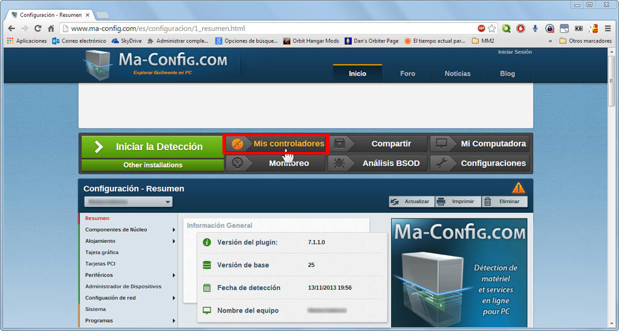Click the Actualizar refresh icon

(394, 202)
